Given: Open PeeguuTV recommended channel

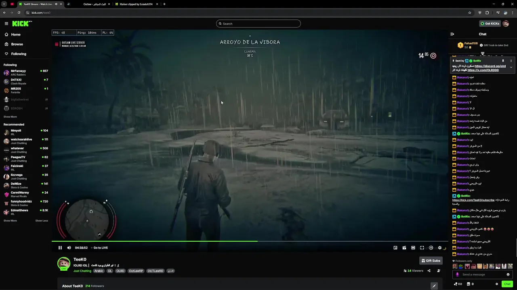Looking at the screenshot, I should tap(26, 159).
